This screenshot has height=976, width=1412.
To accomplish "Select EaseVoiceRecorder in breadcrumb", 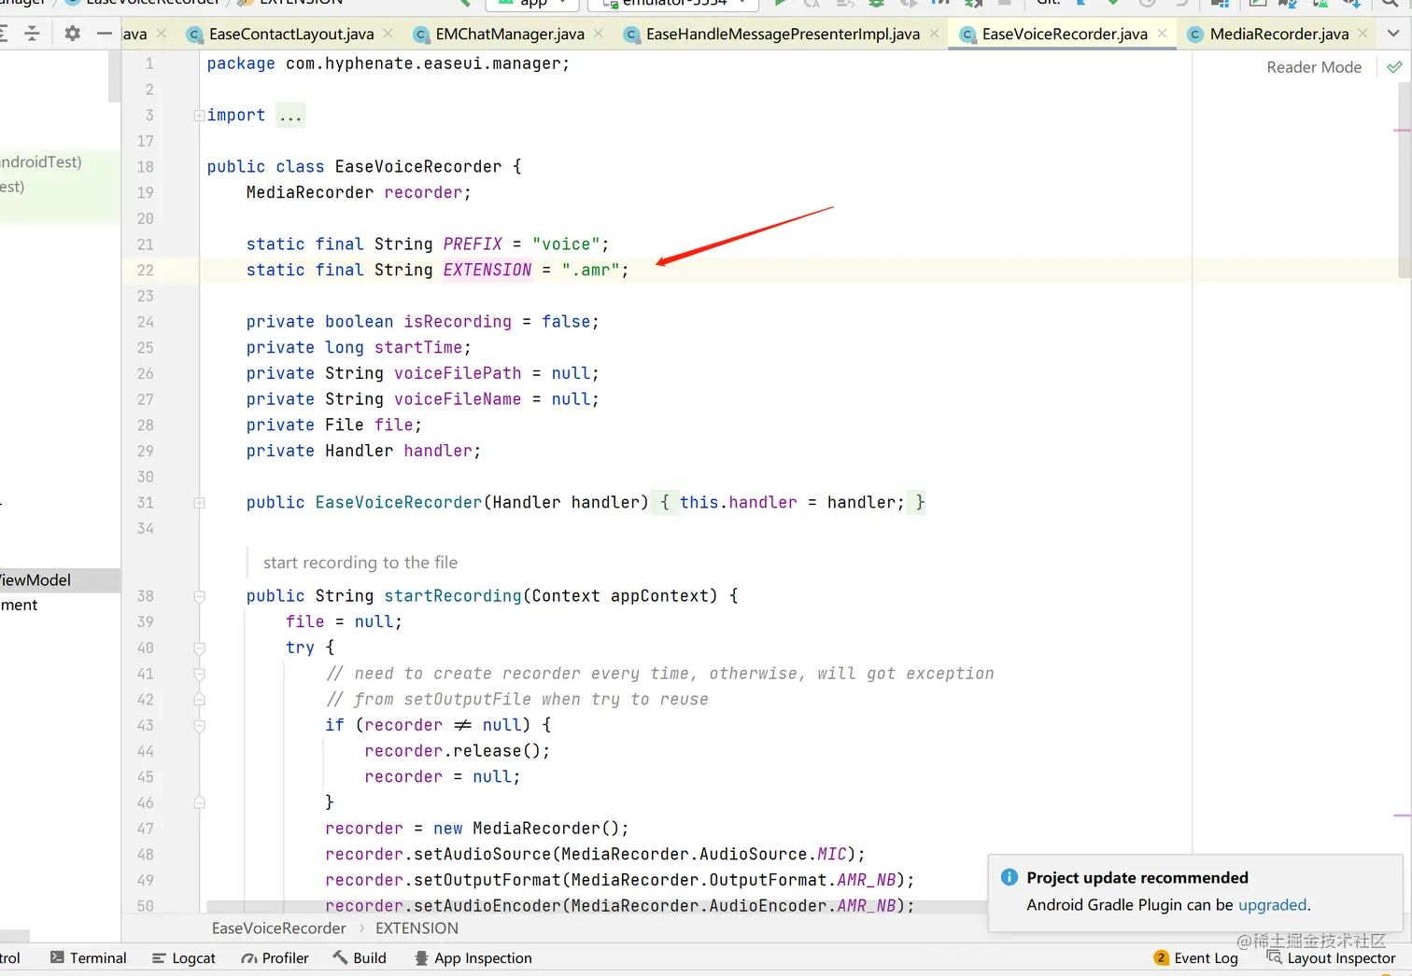I will (278, 928).
